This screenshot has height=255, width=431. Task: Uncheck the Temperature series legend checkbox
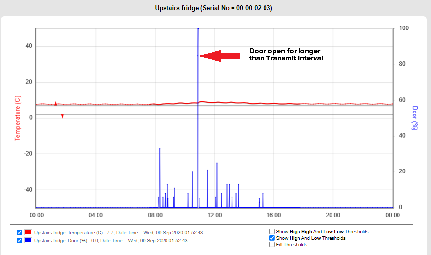point(19,232)
